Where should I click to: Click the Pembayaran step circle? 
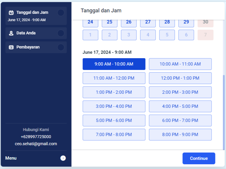61,47
